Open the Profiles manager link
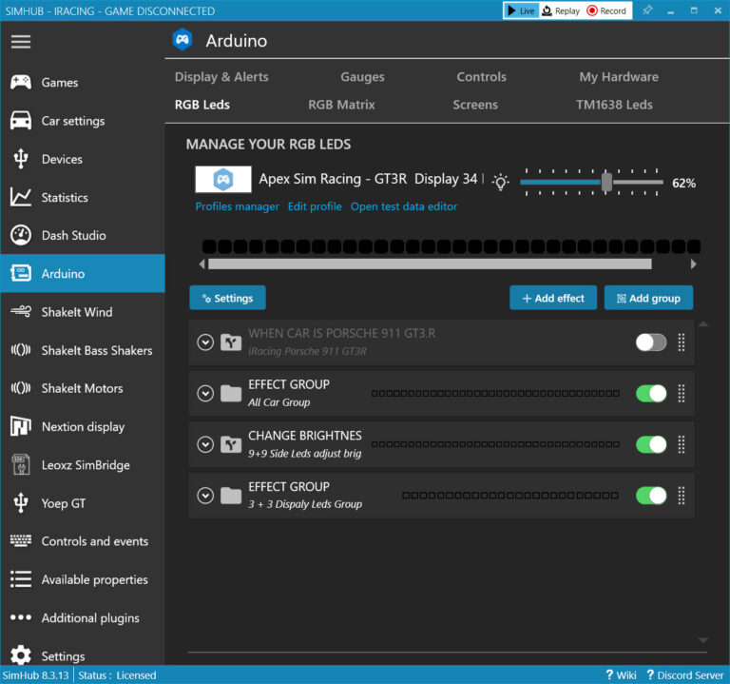Viewport: 730px width, 684px height. click(x=237, y=206)
